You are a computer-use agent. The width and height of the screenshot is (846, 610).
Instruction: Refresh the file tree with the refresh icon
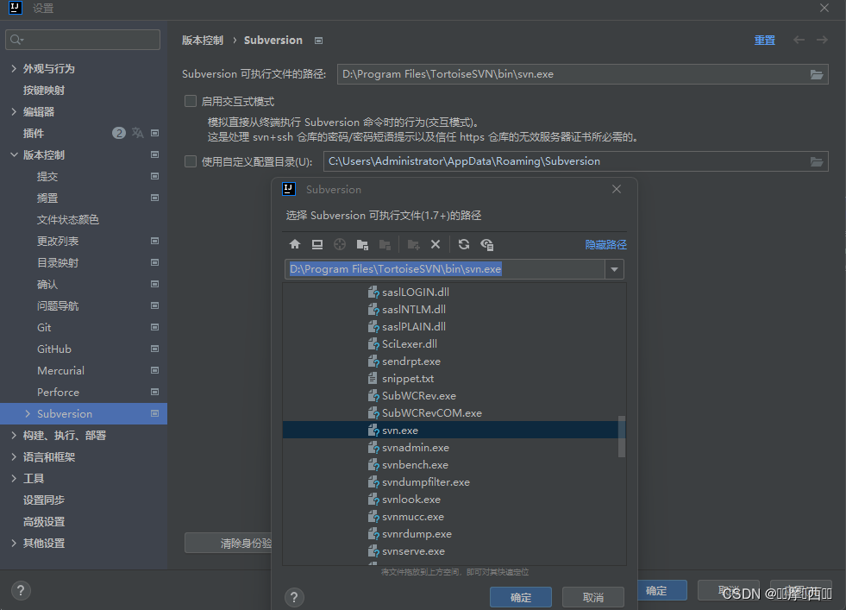click(x=463, y=244)
